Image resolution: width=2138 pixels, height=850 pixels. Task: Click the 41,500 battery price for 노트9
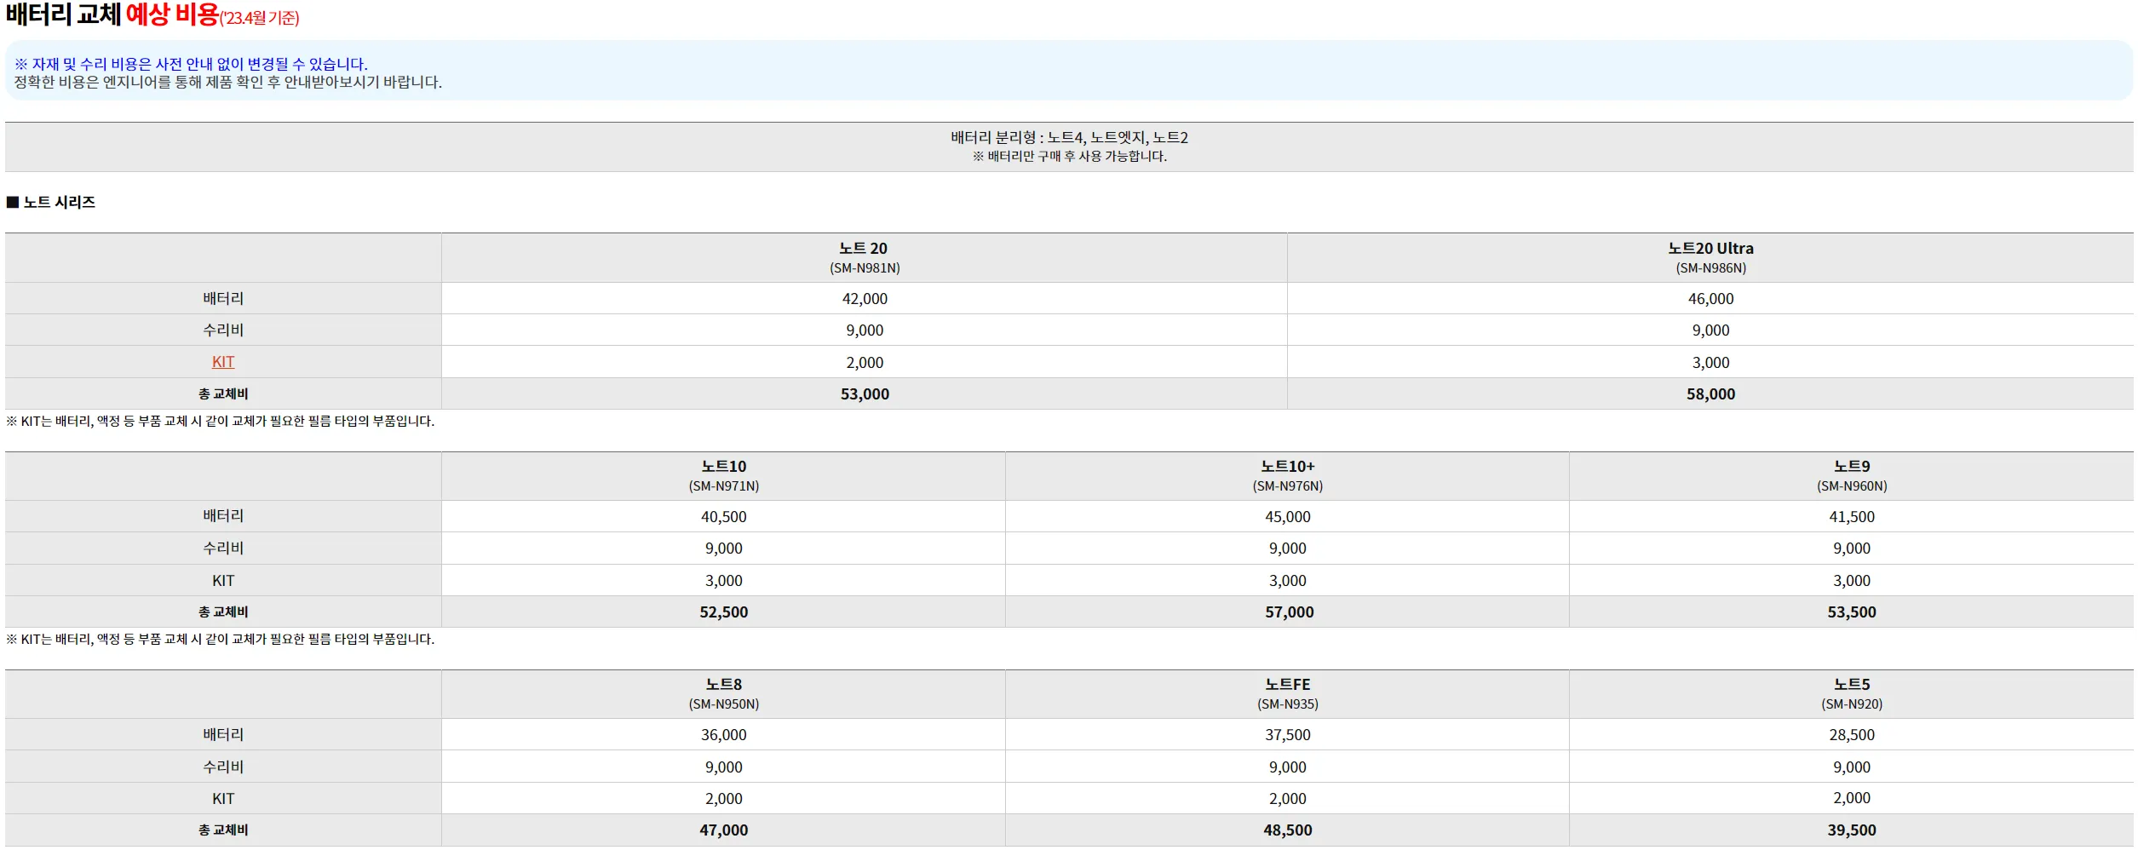pyautogui.click(x=1852, y=517)
